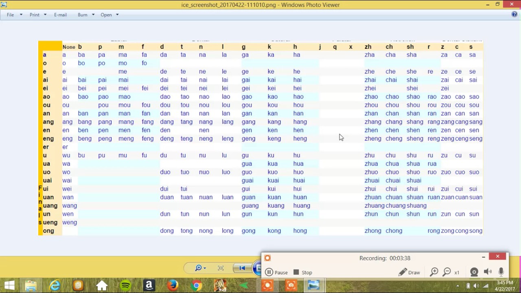Launch Firefox from the taskbar
The image size is (521, 293).
[173, 286]
